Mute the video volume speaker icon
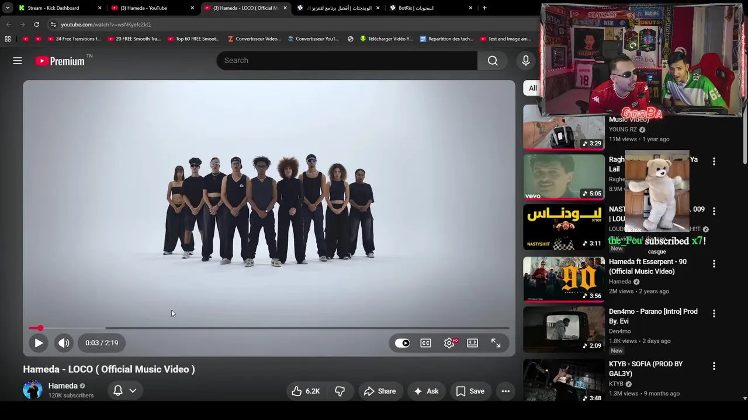The height and width of the screenshot is (420, 748). (64, 343)
